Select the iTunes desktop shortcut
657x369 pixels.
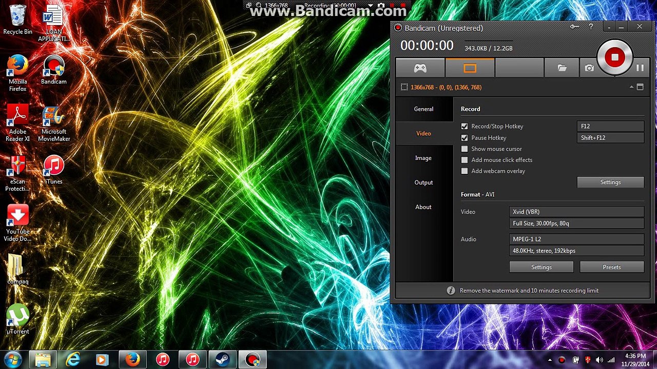54,170
